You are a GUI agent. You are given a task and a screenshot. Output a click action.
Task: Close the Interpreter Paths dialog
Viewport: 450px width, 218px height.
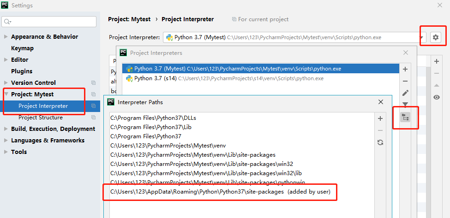[381, 102]
